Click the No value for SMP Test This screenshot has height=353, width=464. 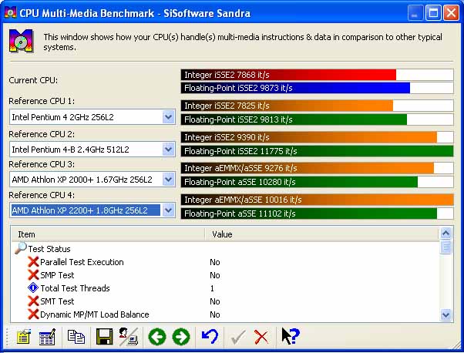point(215,275)
